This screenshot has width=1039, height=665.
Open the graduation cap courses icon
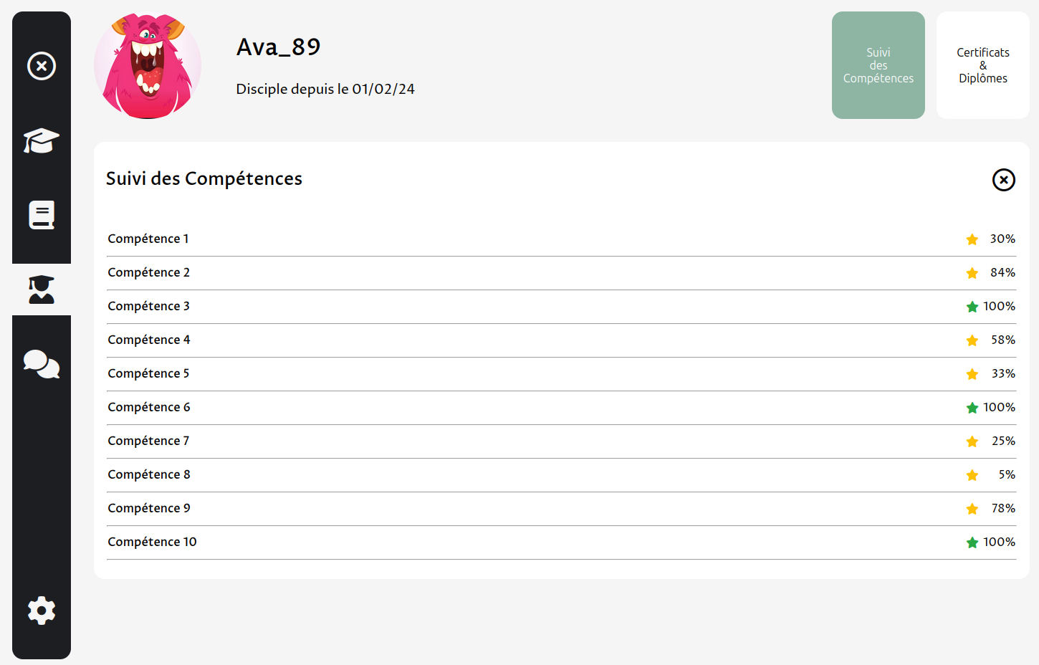tap(42, 140)
